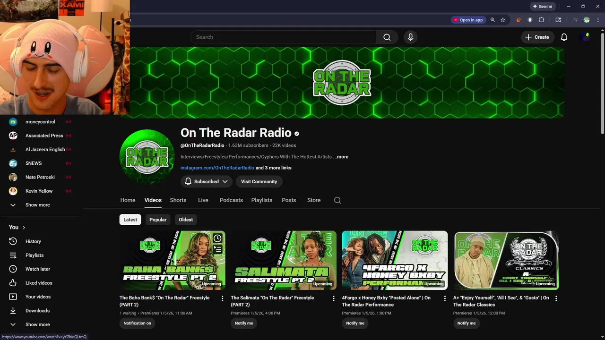Open the Chrome profile avatar
This screenshot has height=340, width=605.
[587, 20]
